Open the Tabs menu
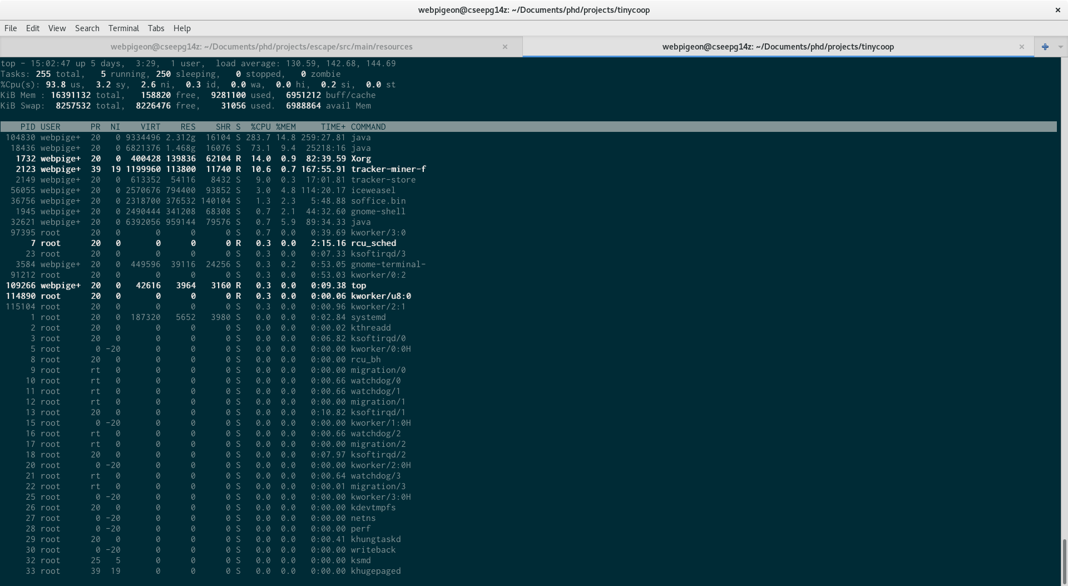The image size is (1068, 586). click(156, 28)
